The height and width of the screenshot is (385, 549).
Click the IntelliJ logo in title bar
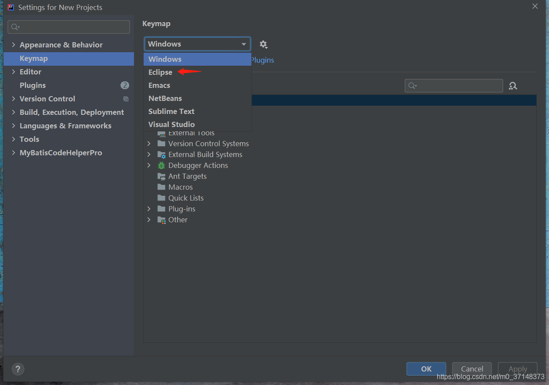click(x=11, y=7)
